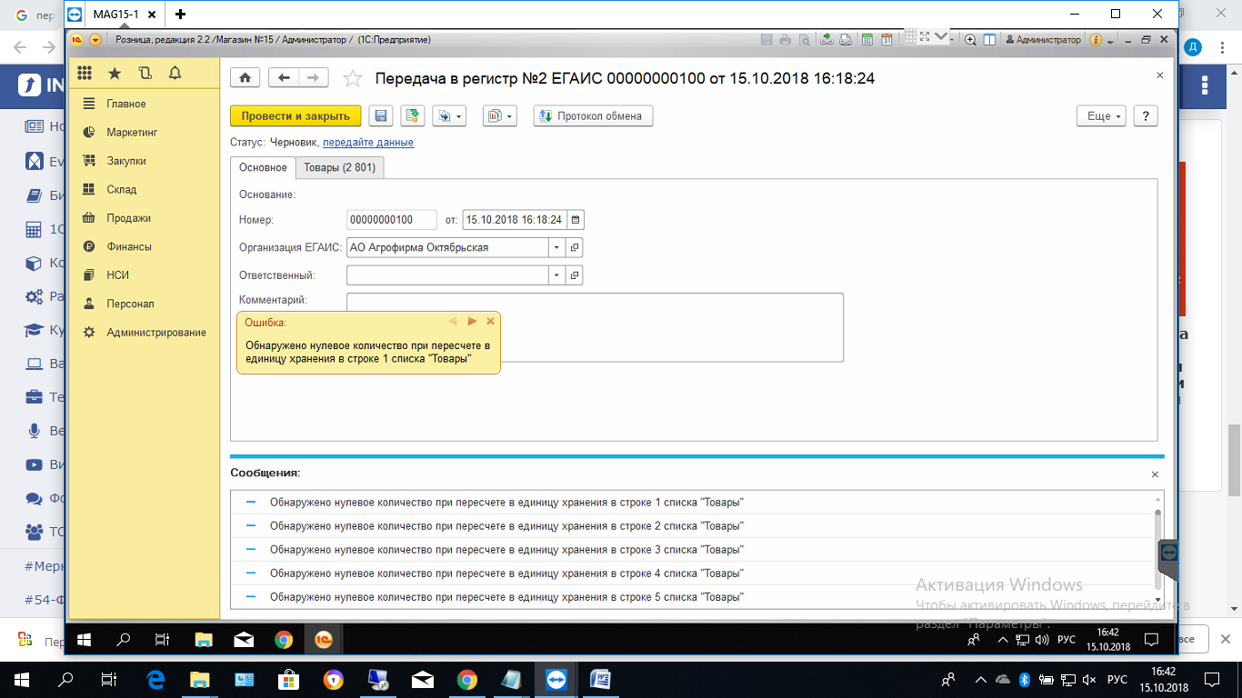Screen dimensions: 1242x698
Task: Open the Ответственный record
Action: coord(575,275)
